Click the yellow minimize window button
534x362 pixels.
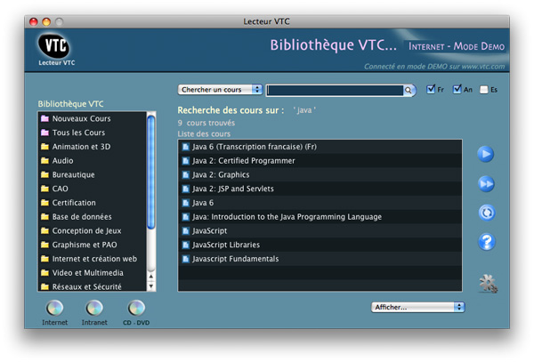tap(46, 21)
